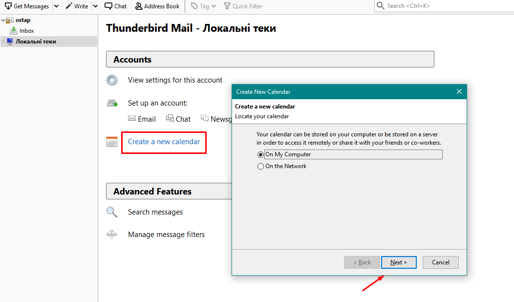This screenshot has height=302, width=514.
Task: Expand the Локальні теки folder tree
Action: click(x=3, y=42)
